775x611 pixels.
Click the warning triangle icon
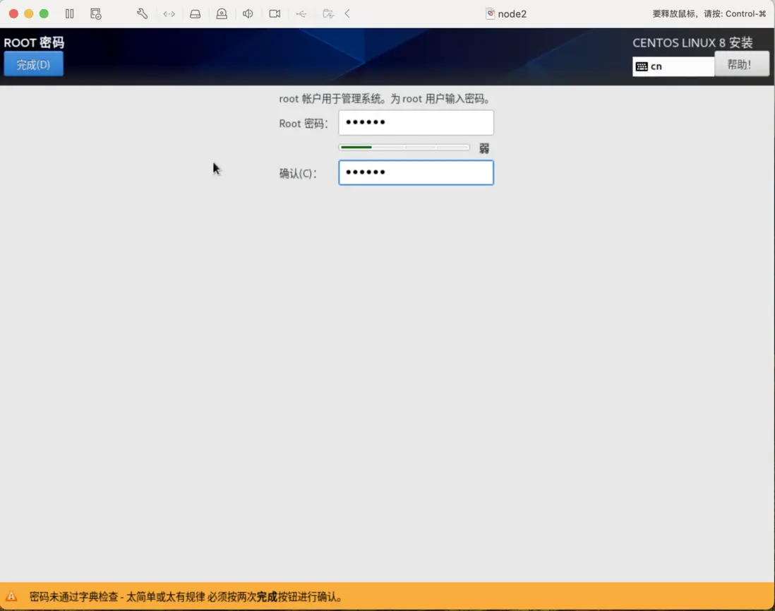(11, 597)
